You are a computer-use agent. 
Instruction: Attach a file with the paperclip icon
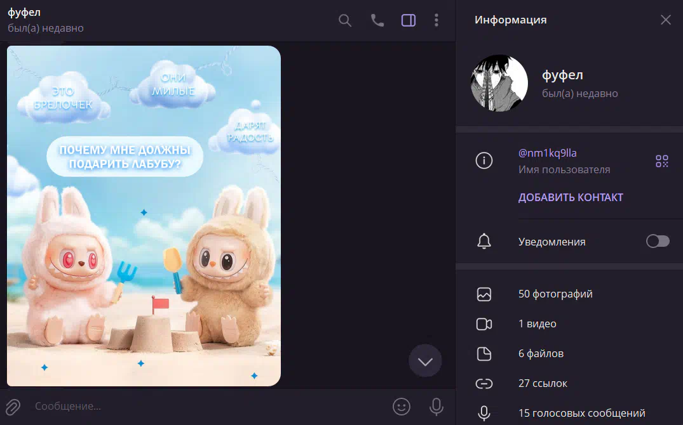coord(13,407)
